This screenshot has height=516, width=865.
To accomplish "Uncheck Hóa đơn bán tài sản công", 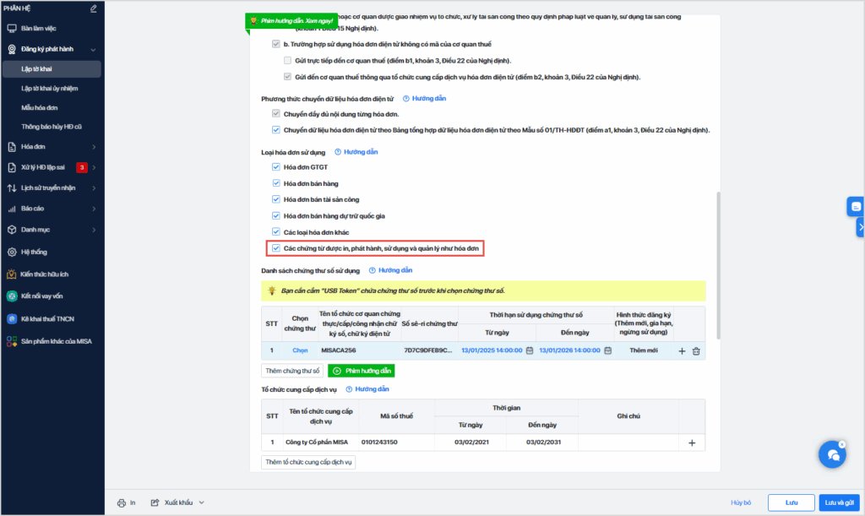I will click(276, 199).
